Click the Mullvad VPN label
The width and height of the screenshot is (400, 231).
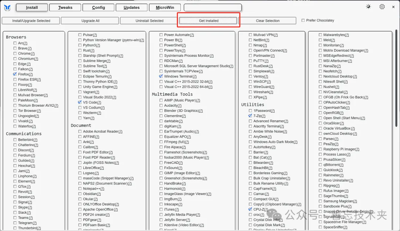coord(263,35)
